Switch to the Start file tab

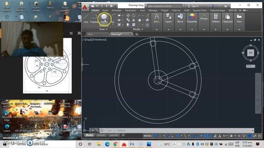pos(90,34)
